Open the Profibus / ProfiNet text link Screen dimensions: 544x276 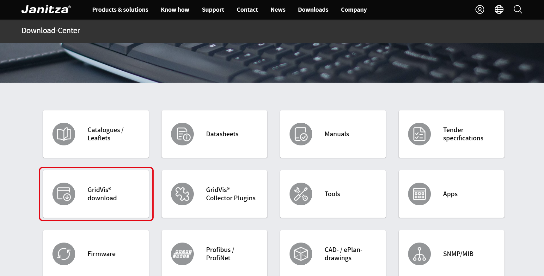[220, 254]
